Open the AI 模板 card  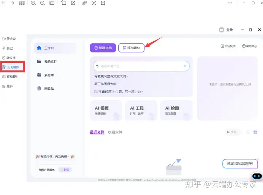[106, 111]
